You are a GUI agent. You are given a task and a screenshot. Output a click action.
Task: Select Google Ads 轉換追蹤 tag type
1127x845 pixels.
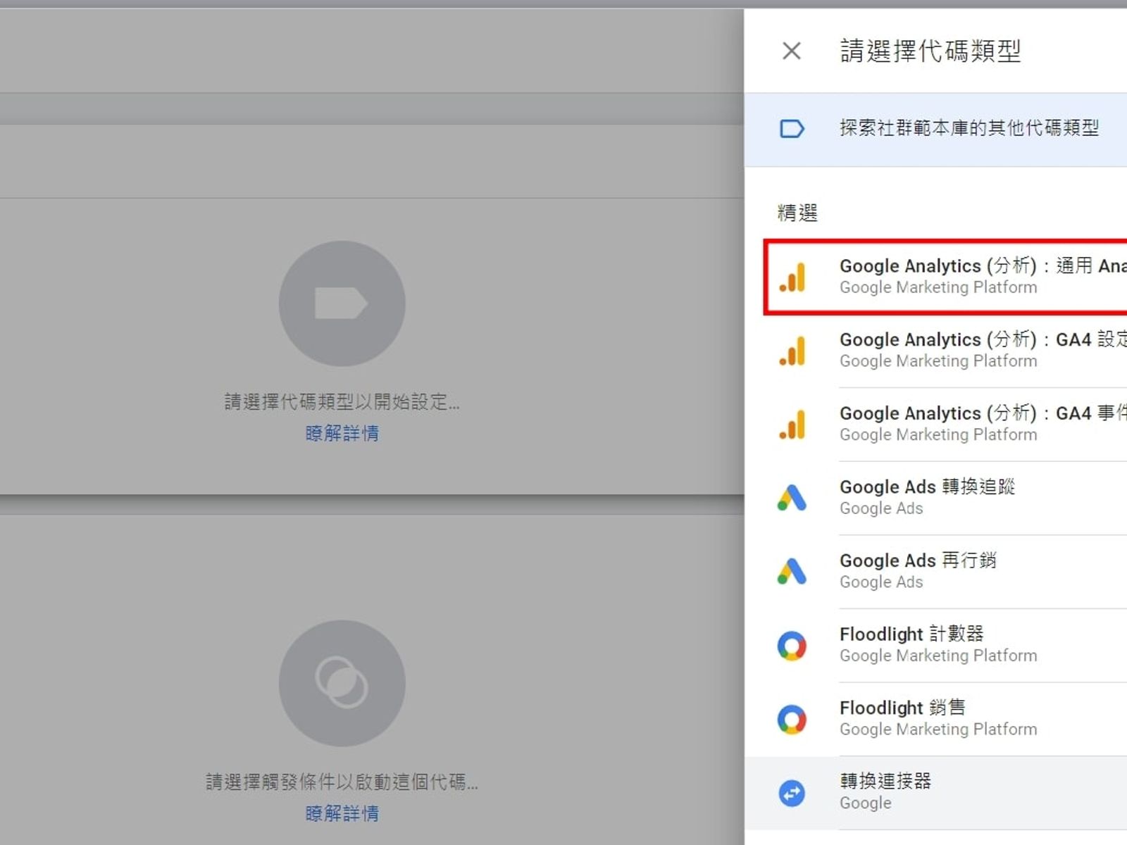pyautogui.click(x=936, y=498)
